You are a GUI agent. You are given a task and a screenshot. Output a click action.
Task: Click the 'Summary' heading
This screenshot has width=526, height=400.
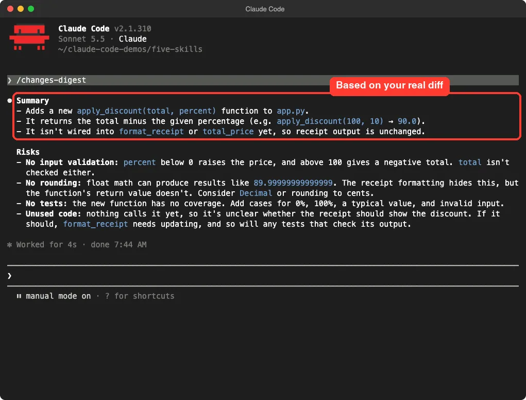coord(32,101)
